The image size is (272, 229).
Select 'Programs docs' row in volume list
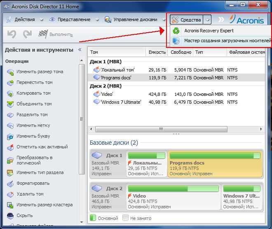click(x=176, y=78)
